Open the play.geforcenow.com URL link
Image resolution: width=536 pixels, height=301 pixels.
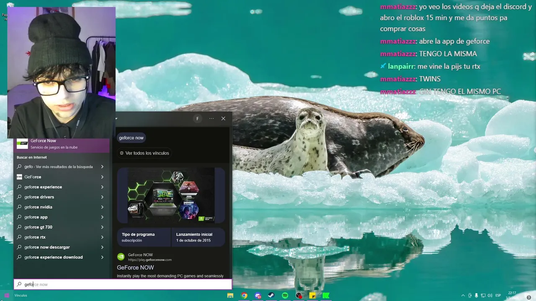coord(149,260)
